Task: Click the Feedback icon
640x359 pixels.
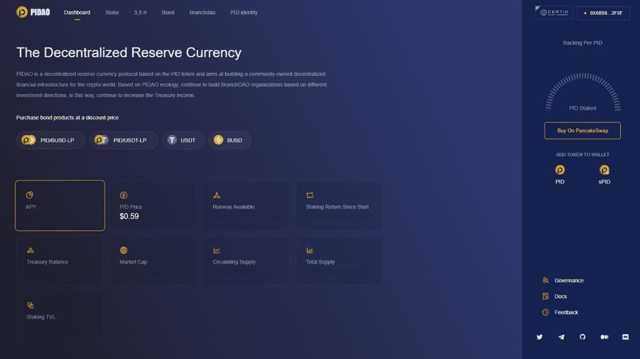Action: (545, 312)
